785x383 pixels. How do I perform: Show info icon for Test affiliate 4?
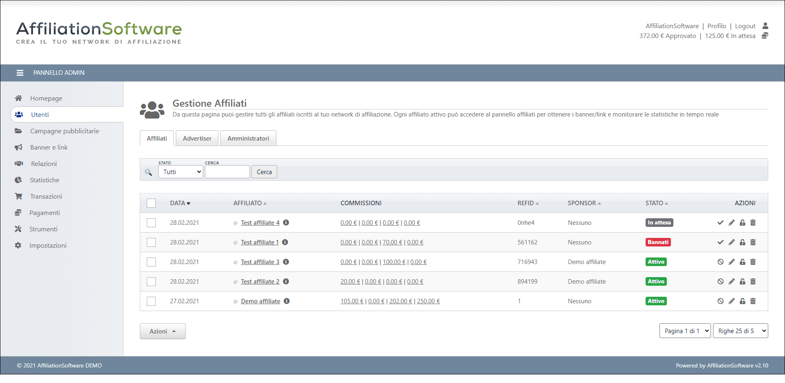pos(286,223)
